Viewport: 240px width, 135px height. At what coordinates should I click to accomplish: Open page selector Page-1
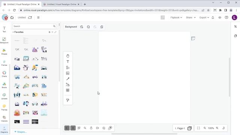pyautogui.click(x=180, y=128)
